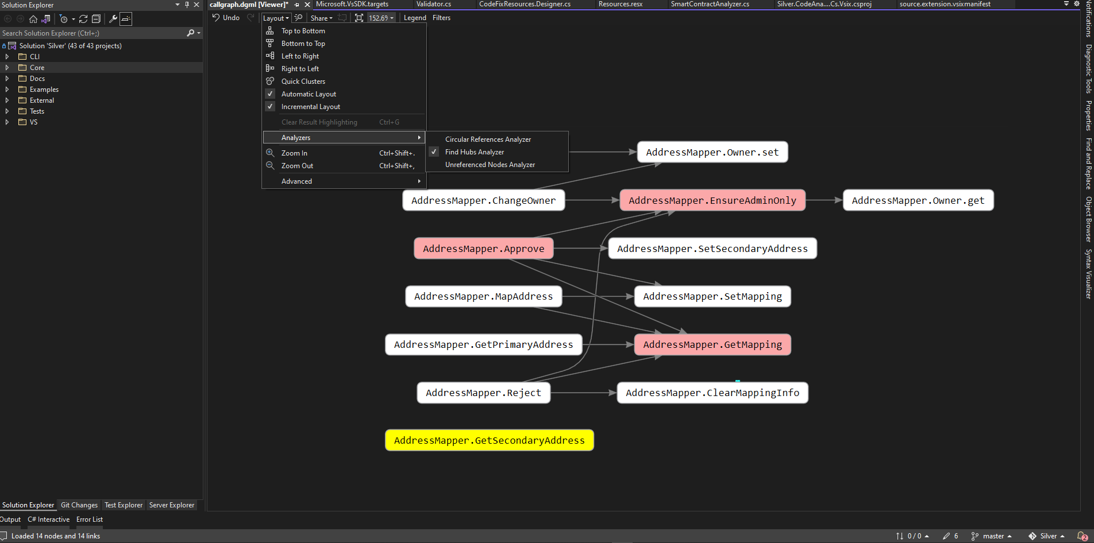Click the search magnifier in Solution Explorer

tap(191, 33)
